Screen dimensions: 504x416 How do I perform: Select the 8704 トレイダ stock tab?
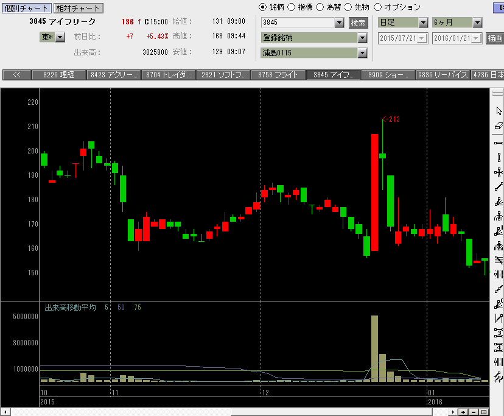coord(169,75)
